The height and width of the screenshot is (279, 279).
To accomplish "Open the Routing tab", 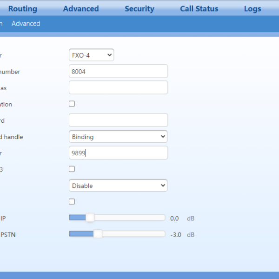I will pyautogui.click(x=22, y=9).
